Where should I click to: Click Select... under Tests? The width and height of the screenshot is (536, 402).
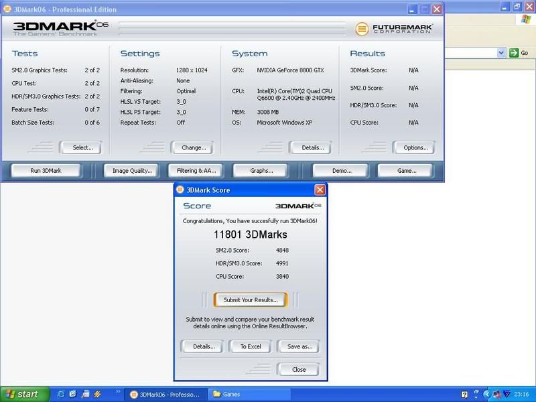[x=82, y=147]
